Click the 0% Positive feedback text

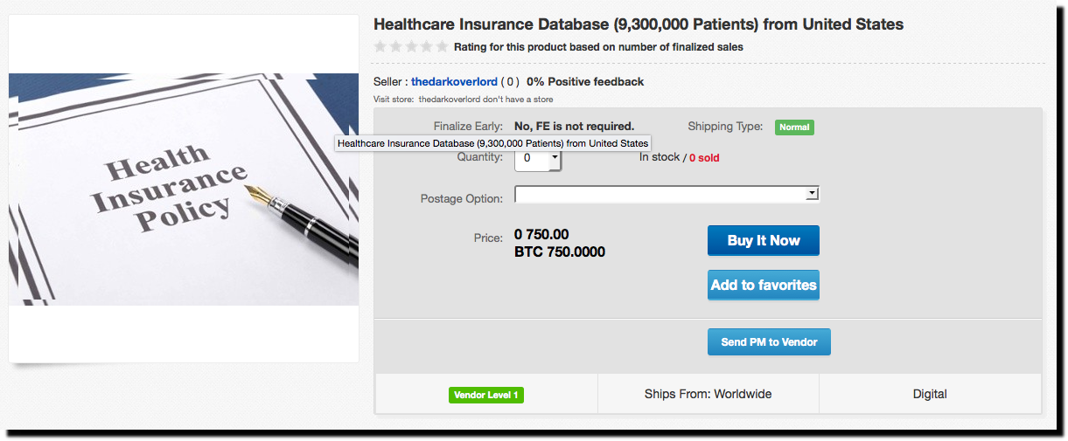[x=585, y=82]
